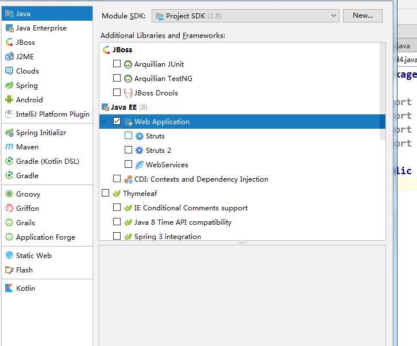Choose the Grails icon
Screen dimensions: 417x346
tap(9, 223)
